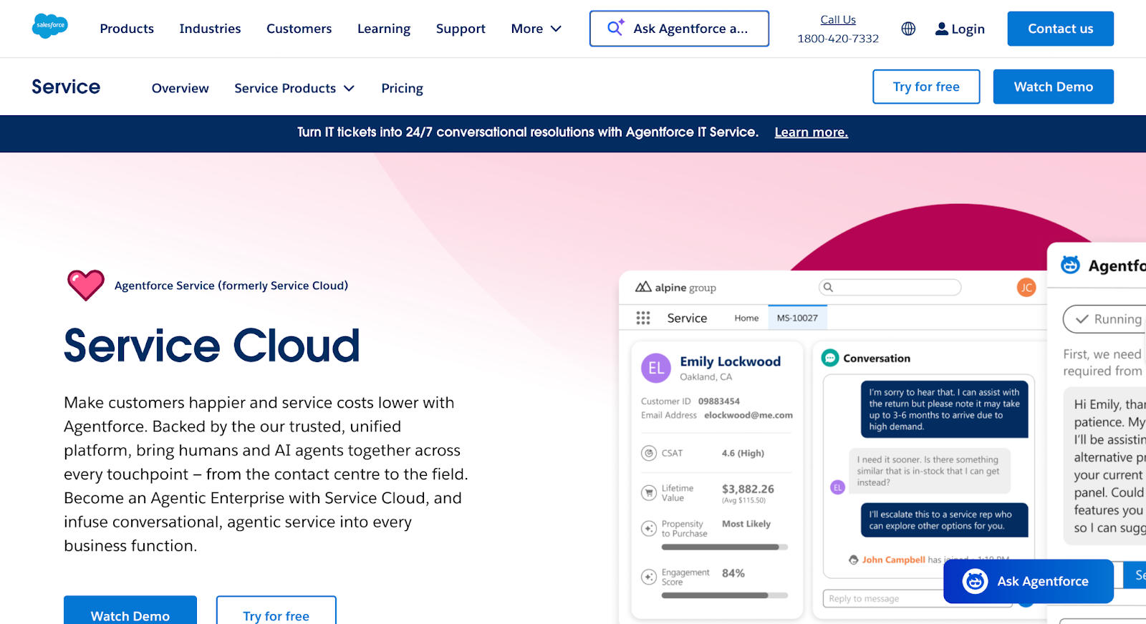Click the Propensity to Purchase icon
Image resolution: width=1146 pixels, height=624 pixels.
pyautogui.click(x=649, y=528)
